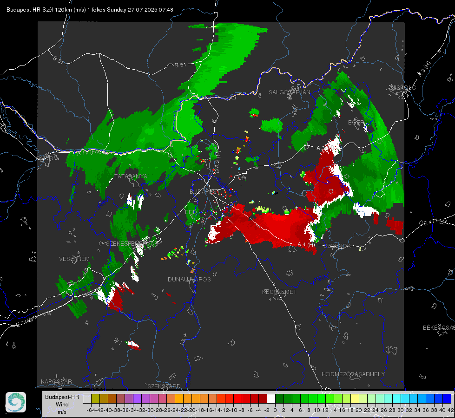Viewport: 455px width, 418px height.
Task: Select the darkest blue swatch above 42
Action: pos(447,398)
